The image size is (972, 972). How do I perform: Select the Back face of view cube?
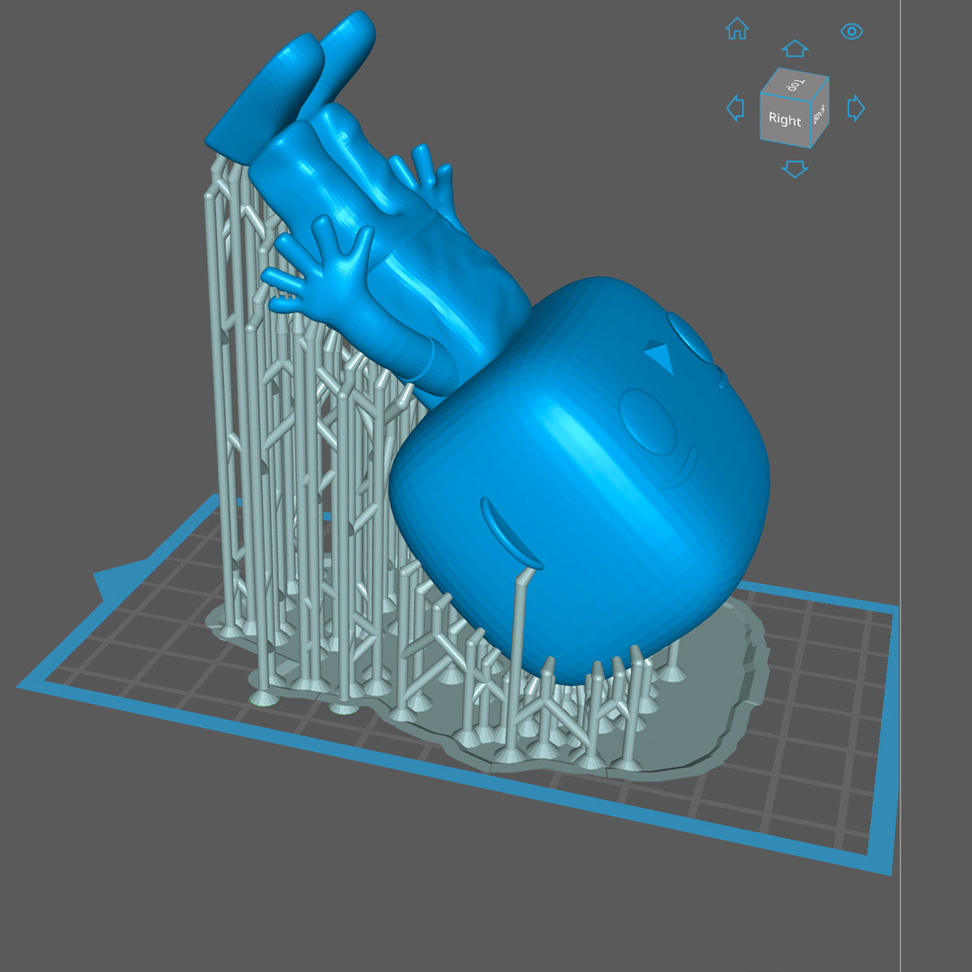pos(820,112)
